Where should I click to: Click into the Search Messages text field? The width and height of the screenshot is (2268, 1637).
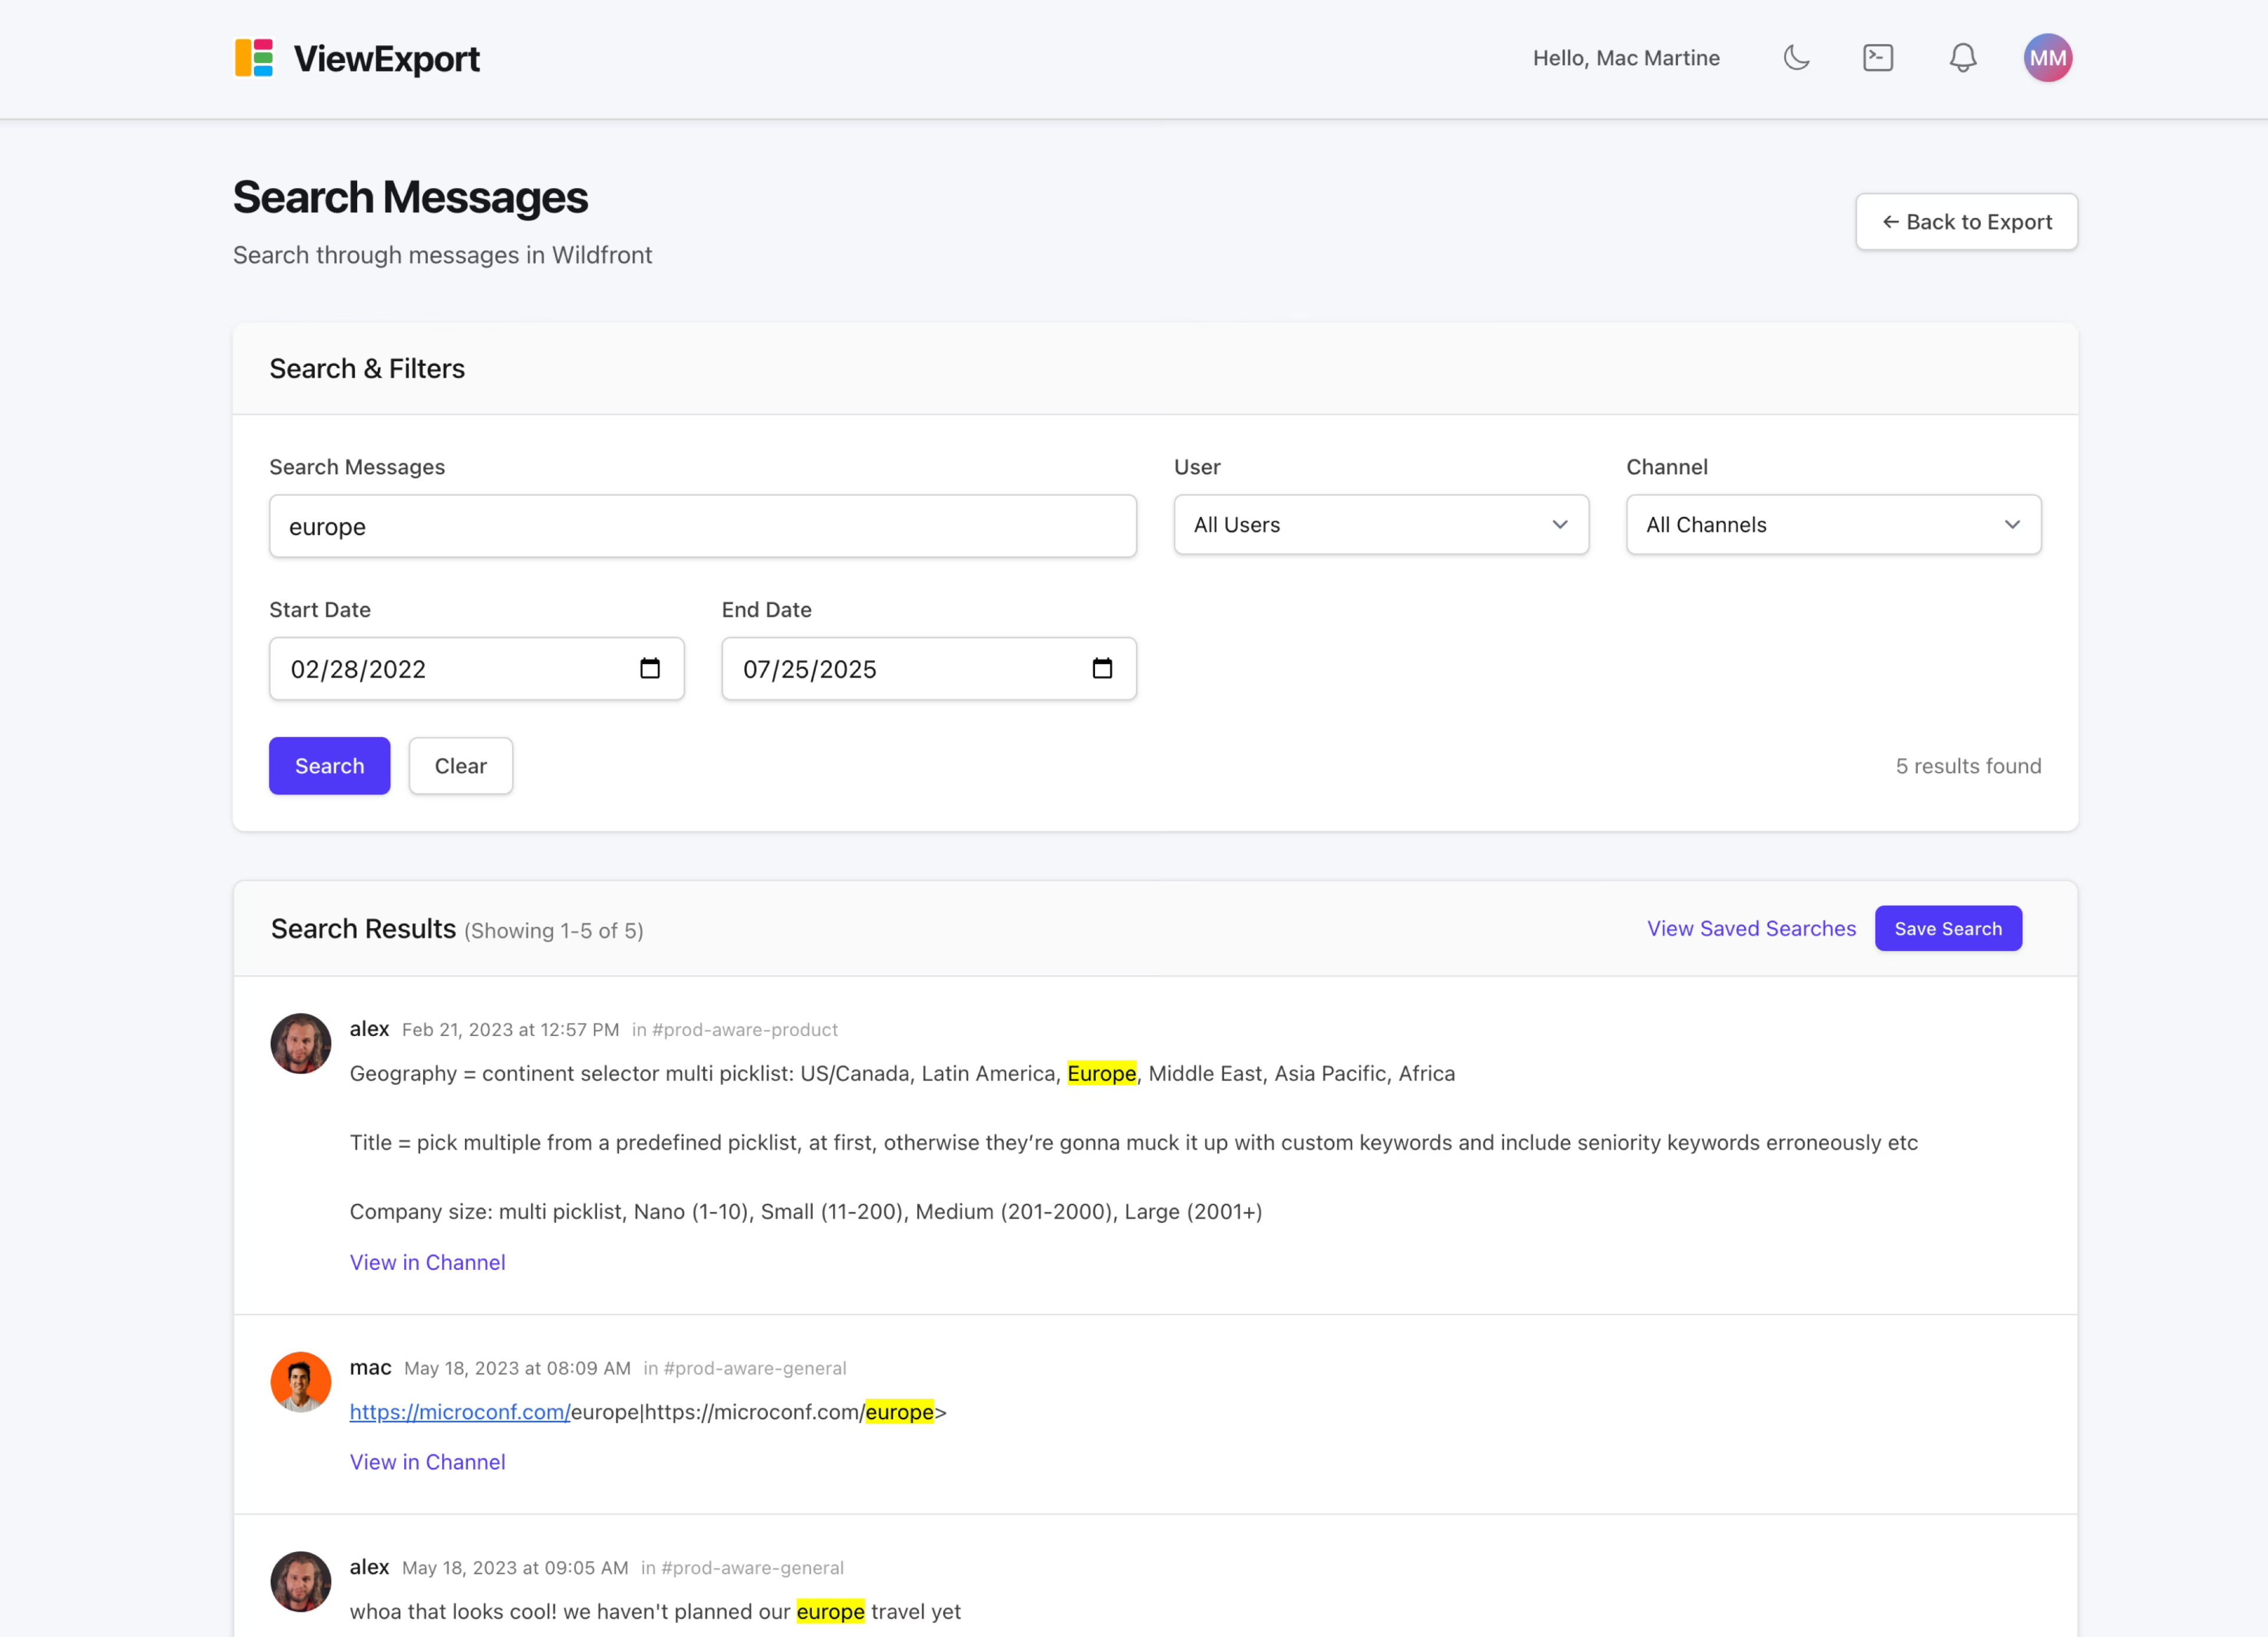tap(702, 526)
